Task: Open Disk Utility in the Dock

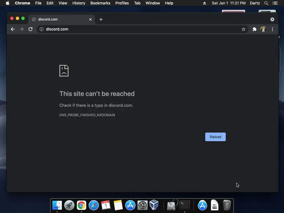Action: [172, 205]
